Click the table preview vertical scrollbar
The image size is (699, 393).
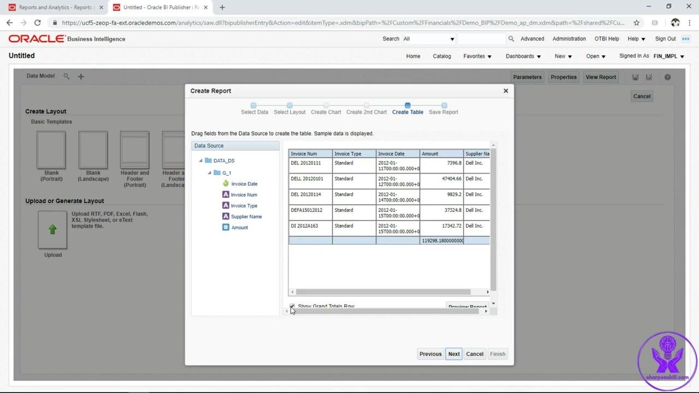[494, 218]
